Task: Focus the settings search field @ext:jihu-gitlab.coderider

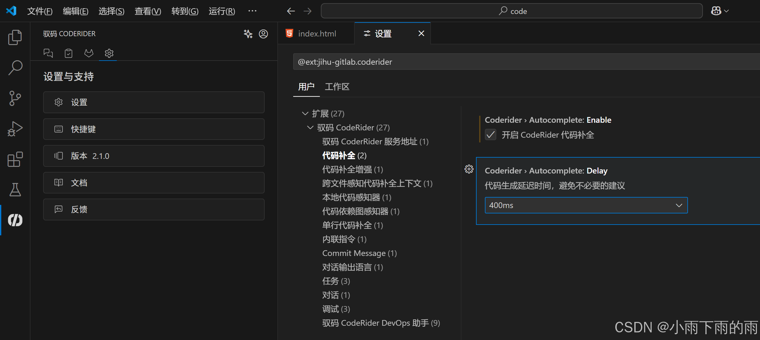Action: click(x=526, y=62)
